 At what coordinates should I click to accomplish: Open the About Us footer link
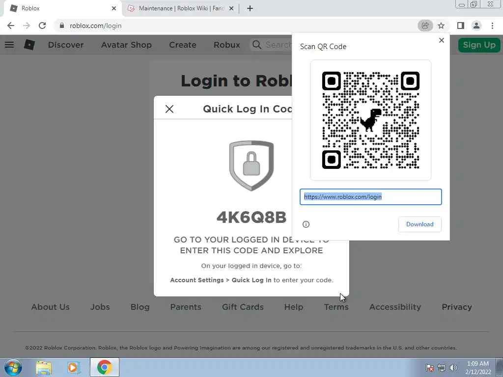[51, 307]
